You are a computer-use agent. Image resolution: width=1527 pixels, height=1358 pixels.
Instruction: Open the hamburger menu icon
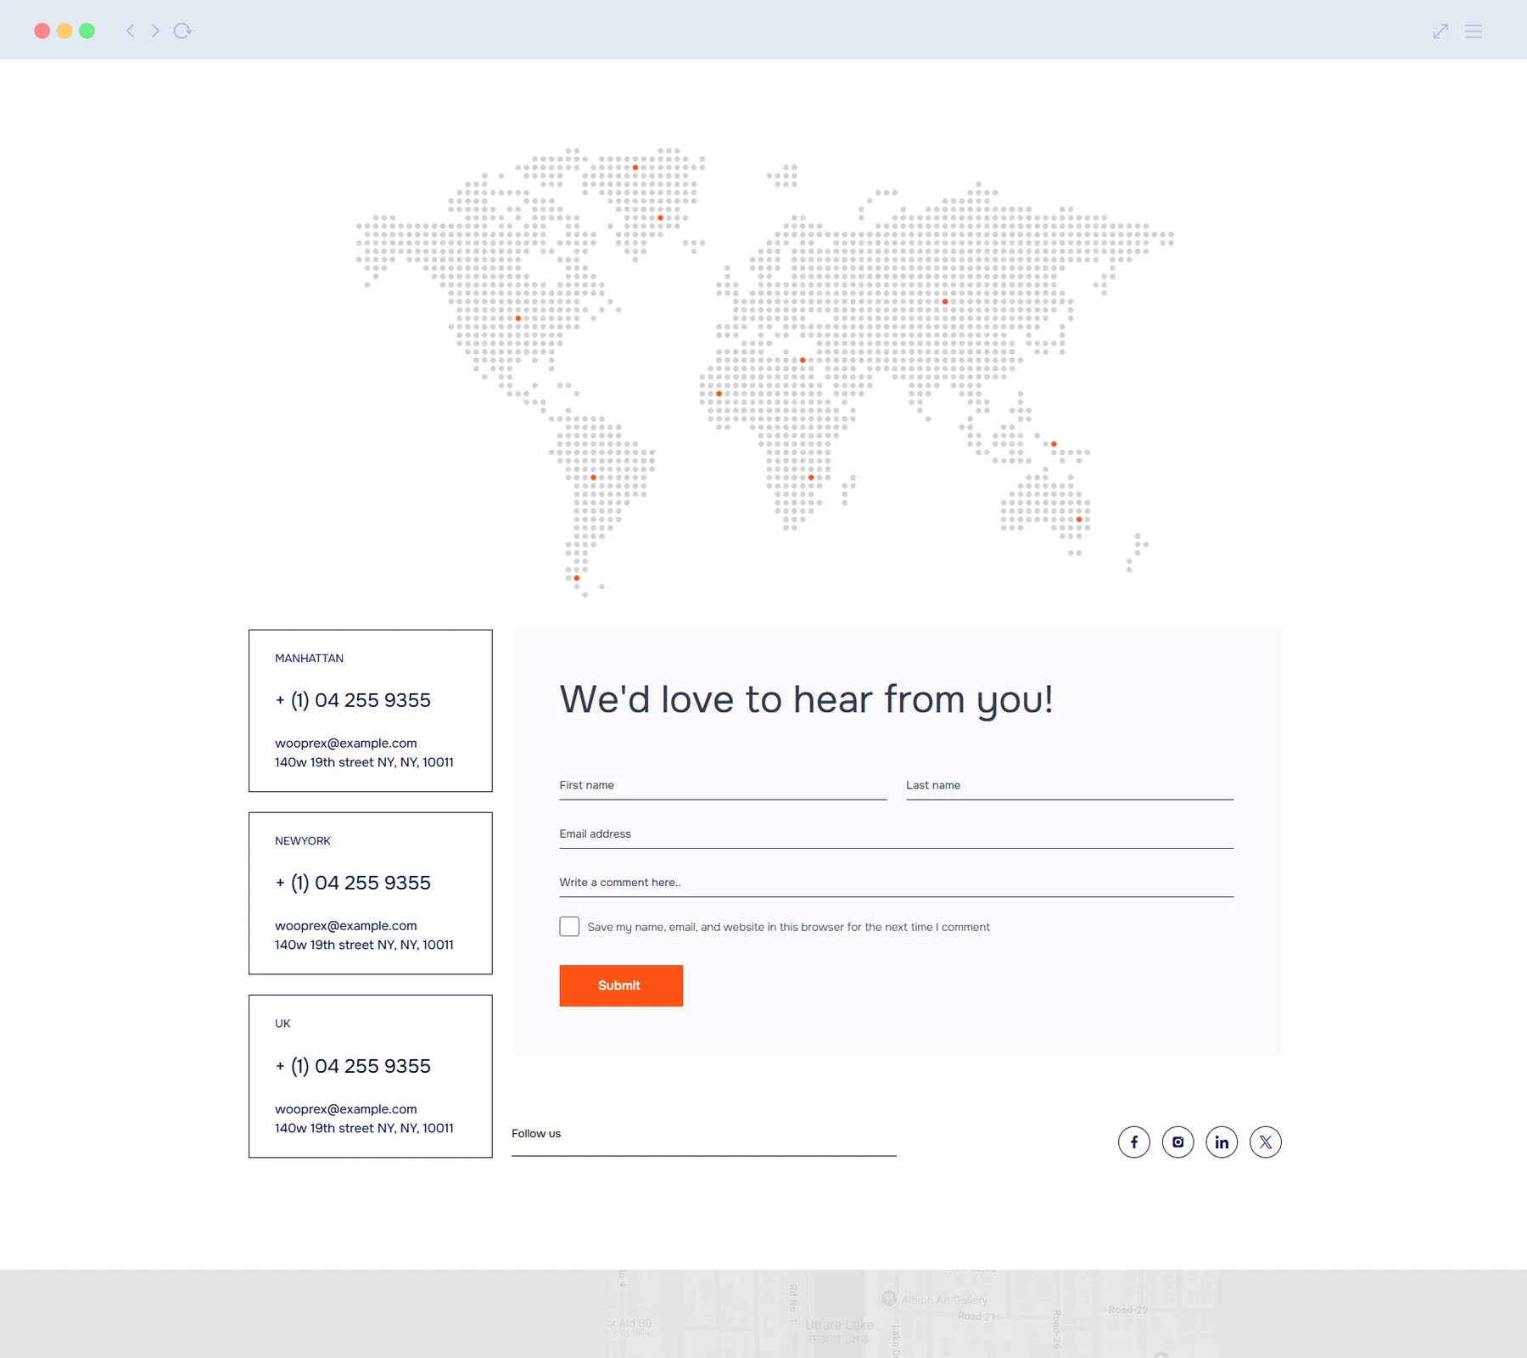[x=1474, y=31]
